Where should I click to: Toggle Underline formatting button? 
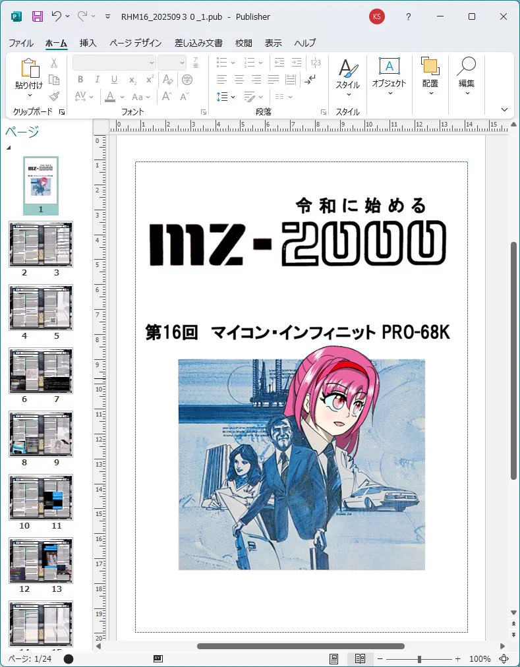coord(114,79)
